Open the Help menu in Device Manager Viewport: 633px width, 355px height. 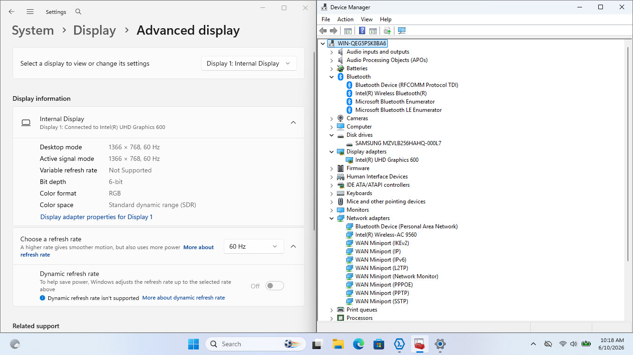[386, 19]
